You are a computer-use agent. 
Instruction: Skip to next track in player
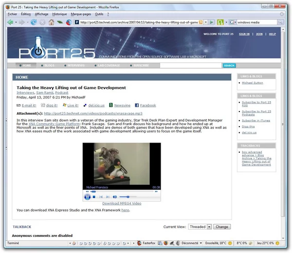108,197
